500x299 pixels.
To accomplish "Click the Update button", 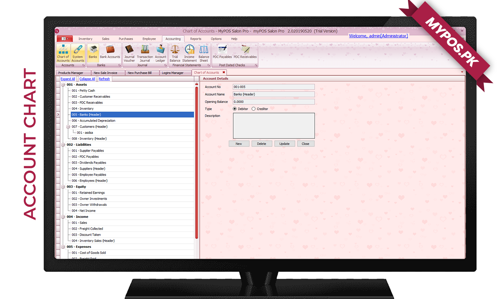I will pyautogui.click(x=284, y=144).
